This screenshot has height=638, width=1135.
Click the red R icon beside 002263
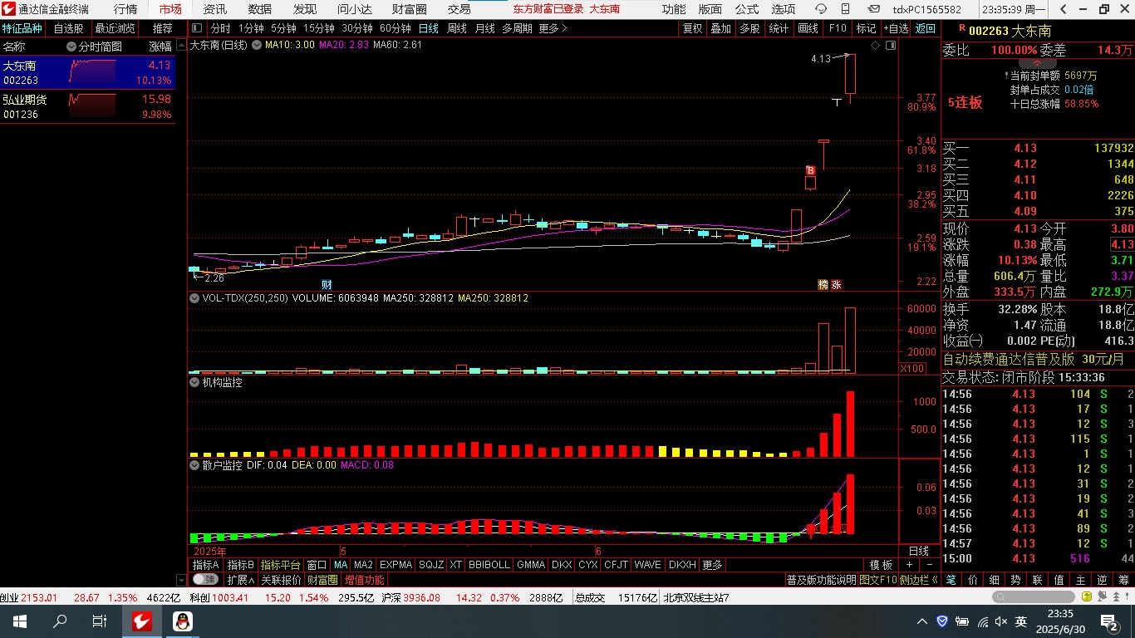[x=962, y=29]
